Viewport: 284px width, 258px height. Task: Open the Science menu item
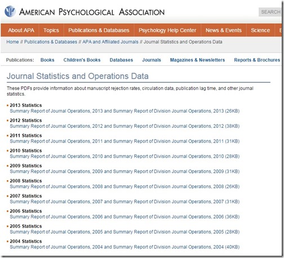coord(260,30)
